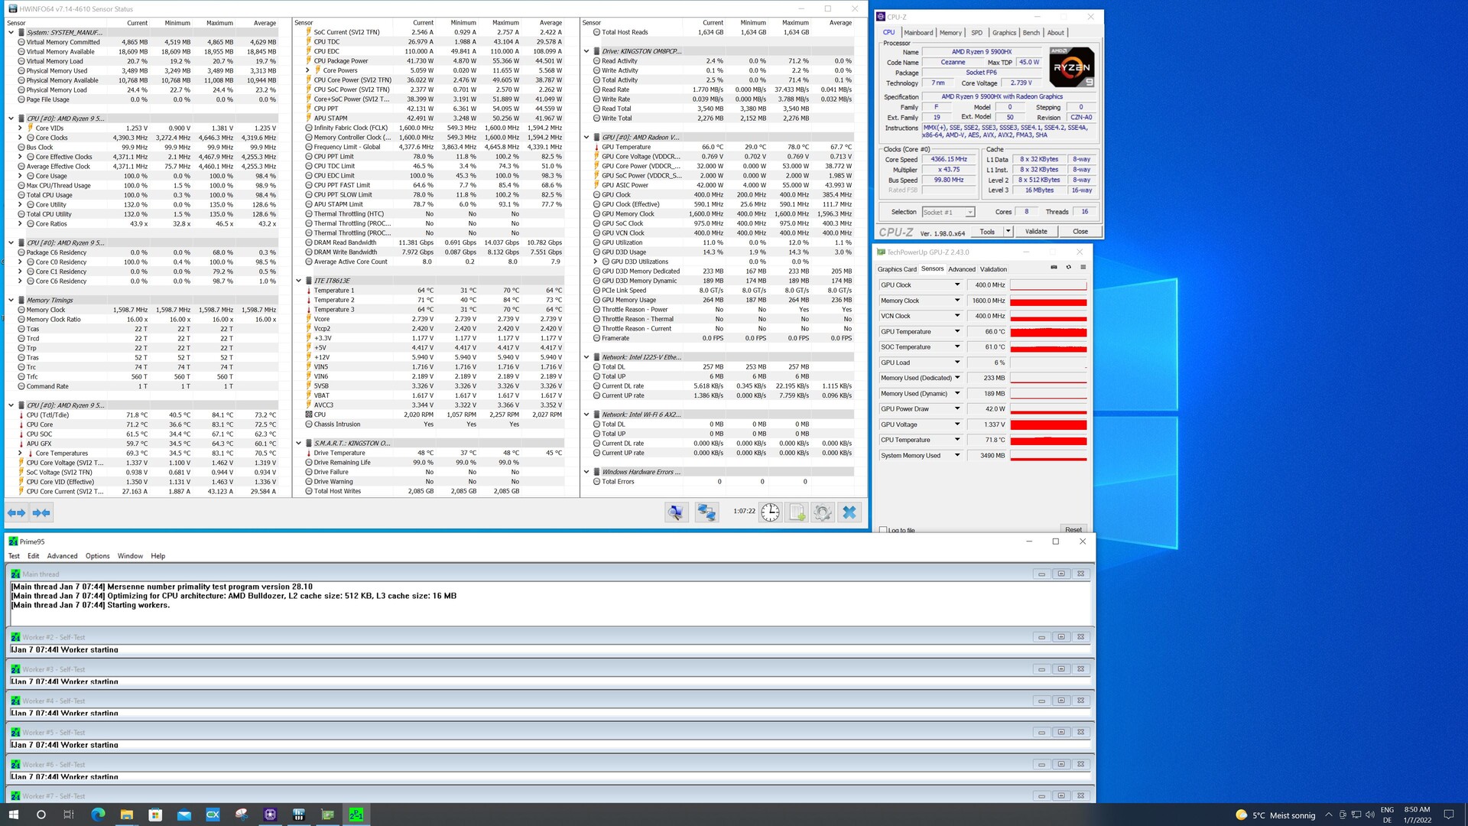Click the HWiNFO magnifier summary icon

[676, 512]
